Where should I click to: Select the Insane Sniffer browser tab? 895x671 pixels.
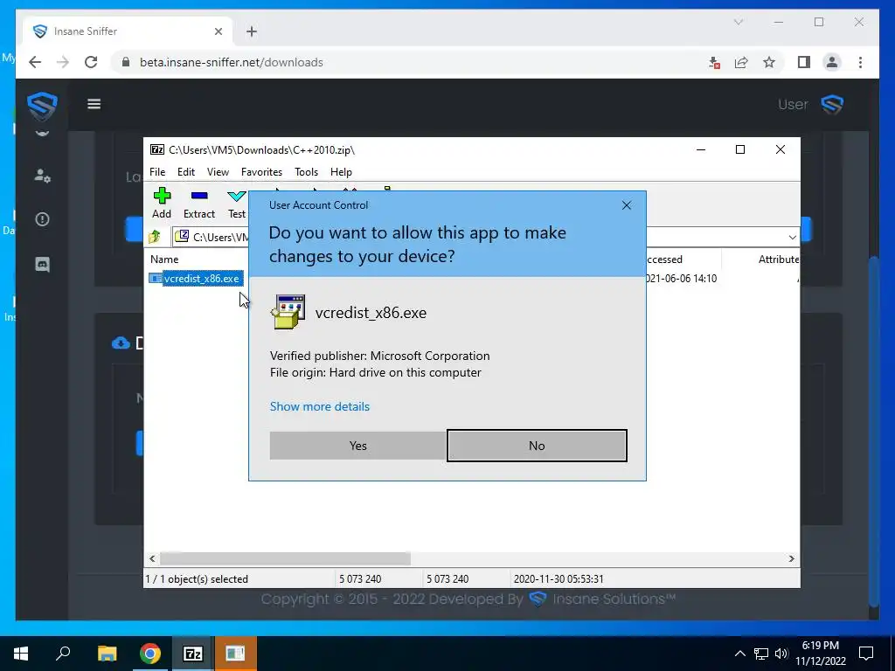[128, 31]
